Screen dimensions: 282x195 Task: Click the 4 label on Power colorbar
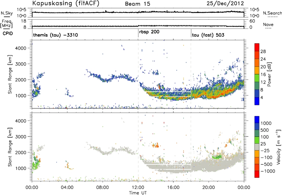[x=262, y=97]
